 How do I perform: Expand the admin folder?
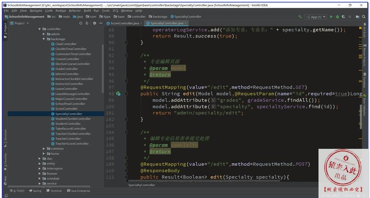click(44, 34)
